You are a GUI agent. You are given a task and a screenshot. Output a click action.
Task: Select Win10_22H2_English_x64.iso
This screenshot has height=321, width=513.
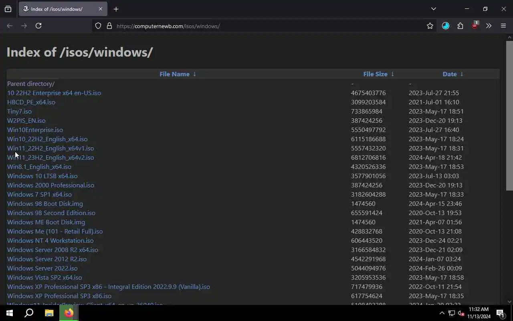(x=47, y=139)
